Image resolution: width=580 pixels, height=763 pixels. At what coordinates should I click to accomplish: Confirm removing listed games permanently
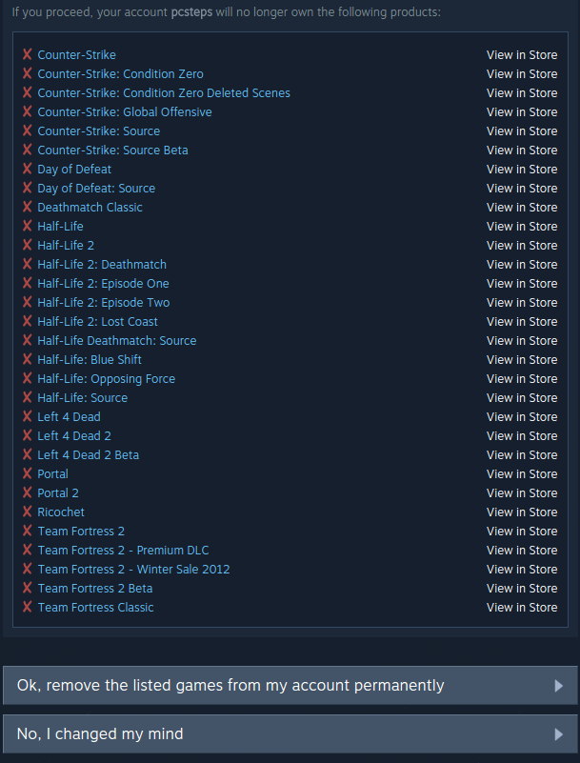[x=290, y=685]
